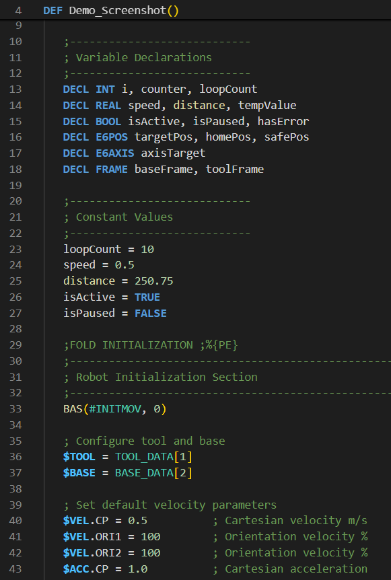Image resolution: width=391 pixels, height=580 pixels.
Task: Click the 'E6POS' type keyword
Action: [112, 137]
